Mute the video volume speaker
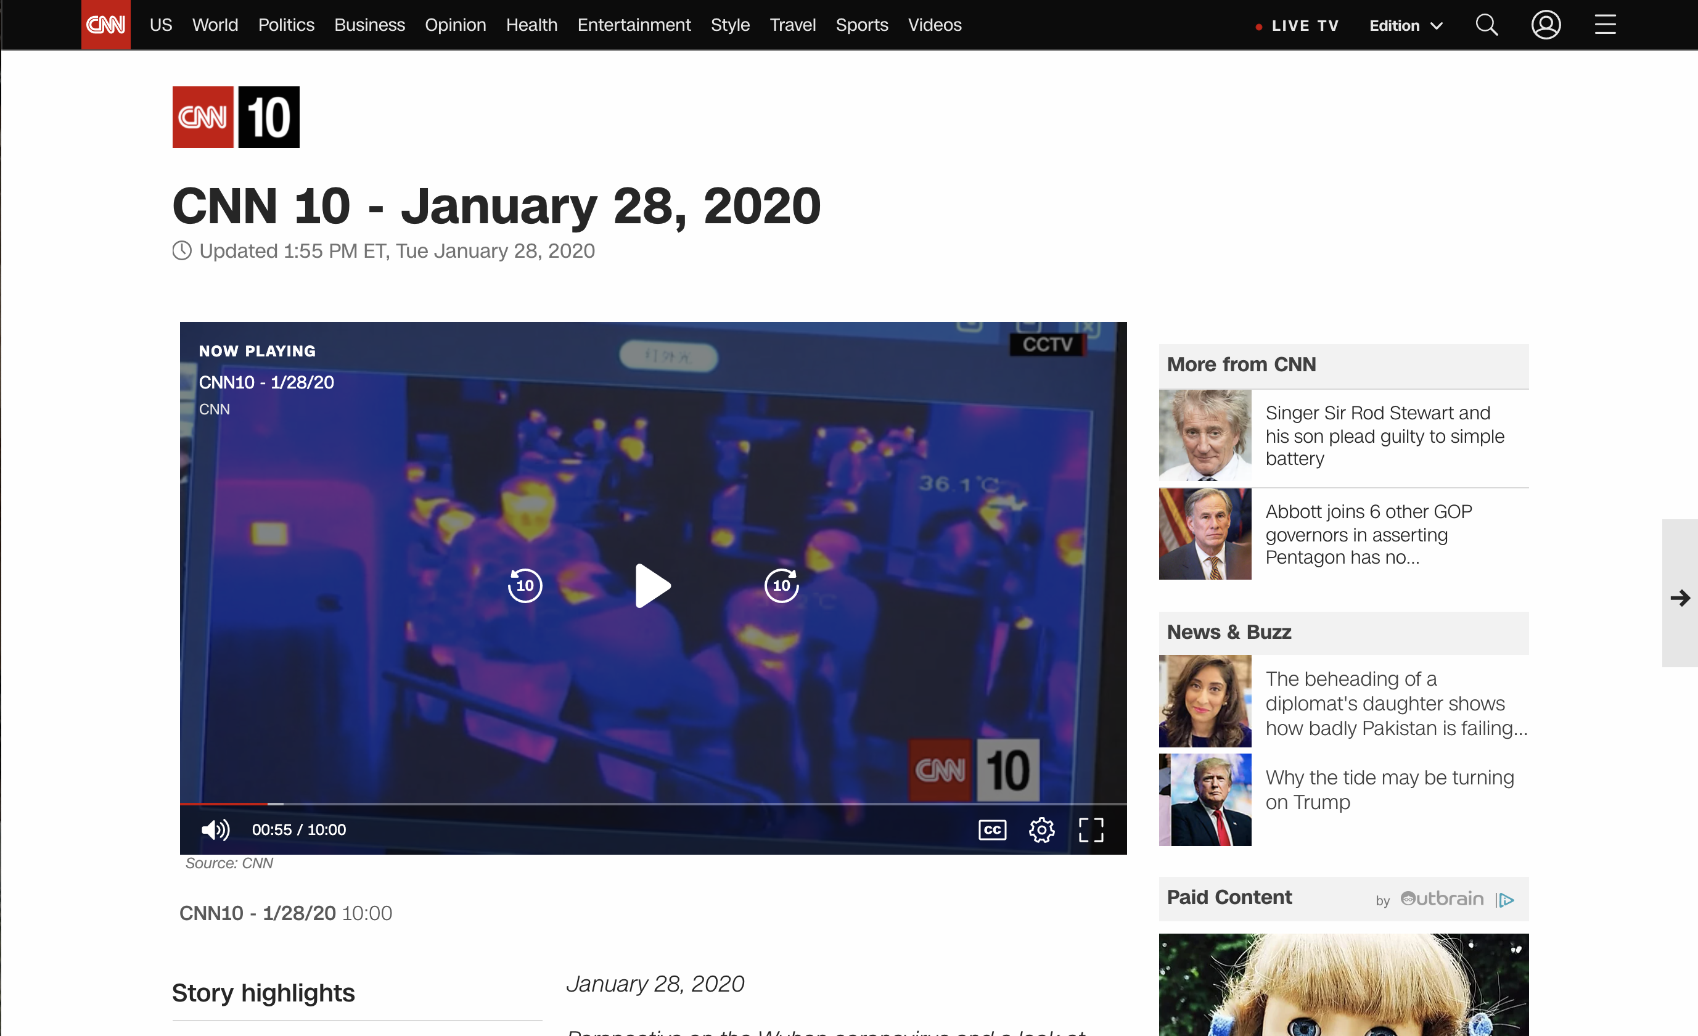Screen dimensions: 1698x1036 pyautogui.click(x=215, y=829)
